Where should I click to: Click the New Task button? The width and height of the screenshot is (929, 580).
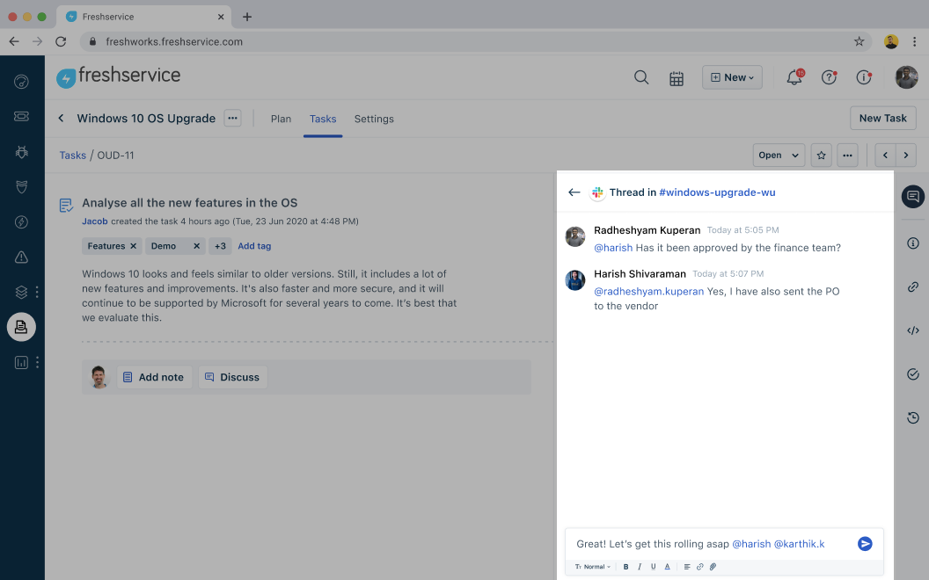click(882, 118)
